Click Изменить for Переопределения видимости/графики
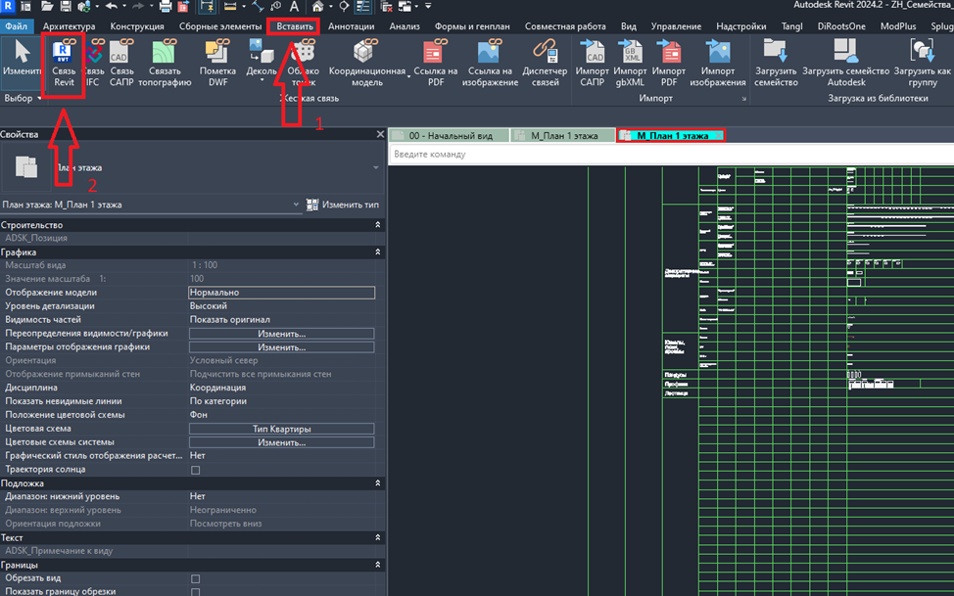This screenshot has height=596, width=954. tap(282, 334)
